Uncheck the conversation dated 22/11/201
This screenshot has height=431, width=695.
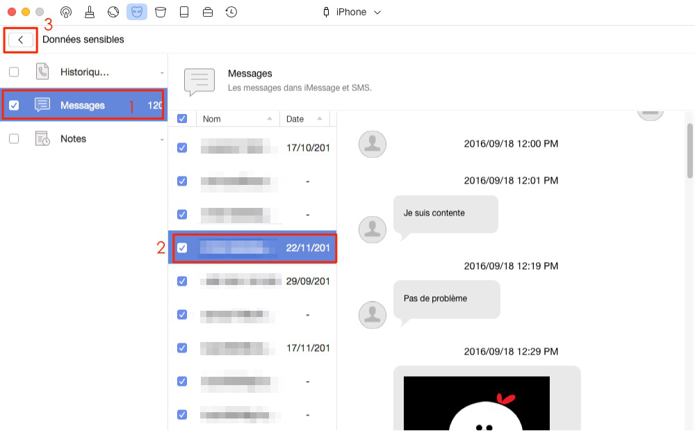pyautogui.click(x=182, y=248)
